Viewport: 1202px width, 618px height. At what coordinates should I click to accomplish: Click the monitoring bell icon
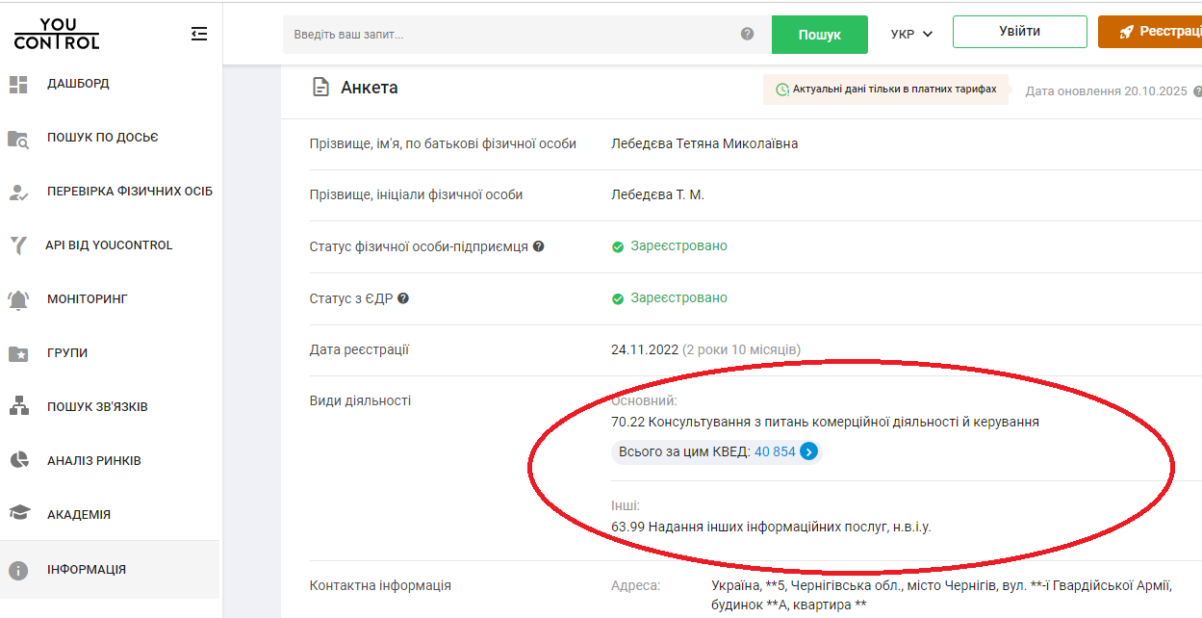18,299
